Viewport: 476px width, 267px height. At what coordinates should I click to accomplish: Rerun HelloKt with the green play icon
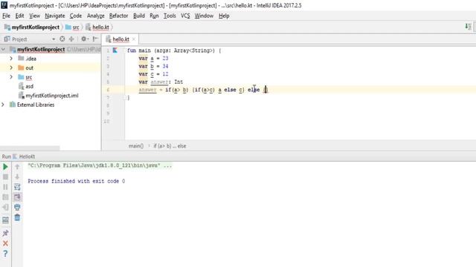[x=5, y=167]
